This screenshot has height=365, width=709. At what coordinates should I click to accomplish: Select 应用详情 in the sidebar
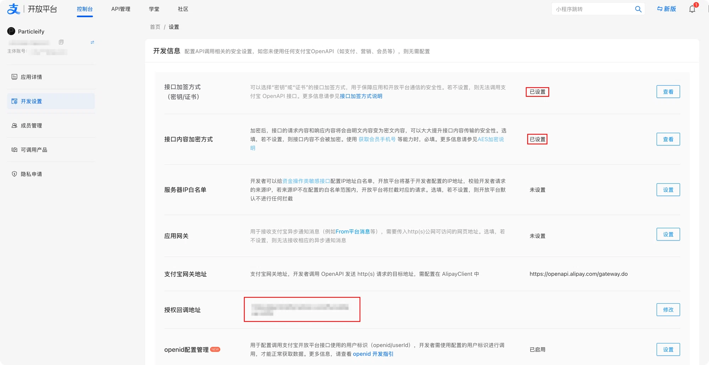coord(51,77)
